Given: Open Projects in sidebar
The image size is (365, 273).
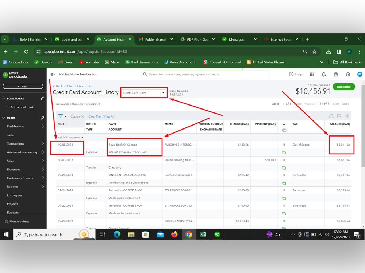Looking at the screenshot, I should (x=12, y=204).
